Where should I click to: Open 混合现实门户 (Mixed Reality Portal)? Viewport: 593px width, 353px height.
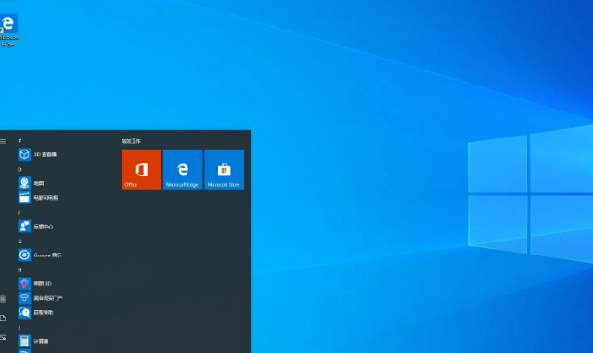[41, 298]
